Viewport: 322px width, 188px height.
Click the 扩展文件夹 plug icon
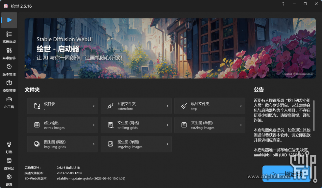(111, 106)
